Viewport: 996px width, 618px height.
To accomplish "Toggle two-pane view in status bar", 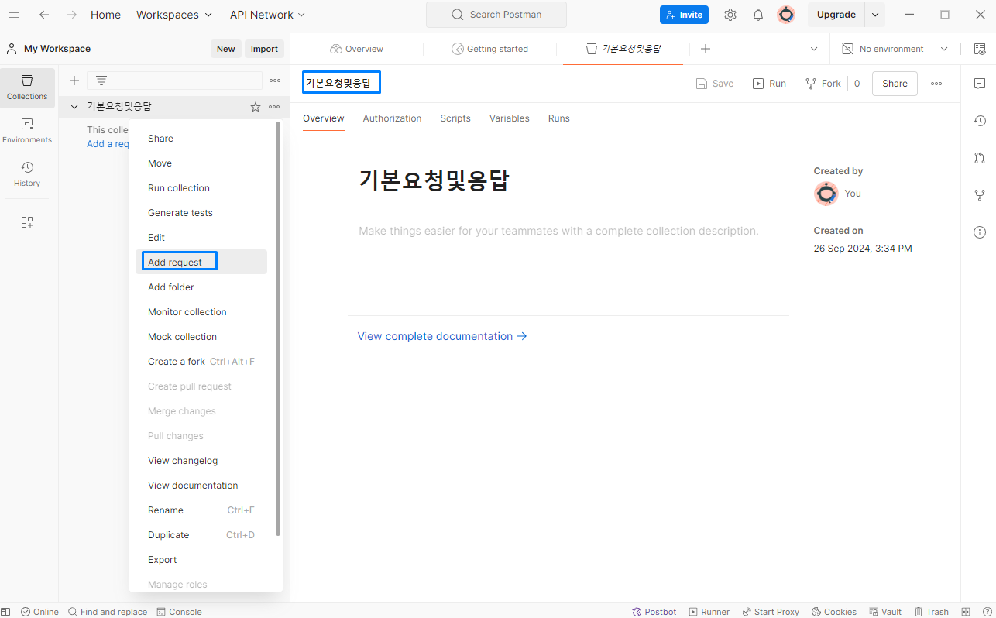I will (x=966, y=612).
